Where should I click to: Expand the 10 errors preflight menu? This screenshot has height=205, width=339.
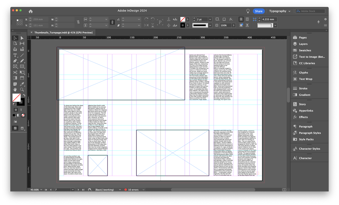(x=143, y=190)
